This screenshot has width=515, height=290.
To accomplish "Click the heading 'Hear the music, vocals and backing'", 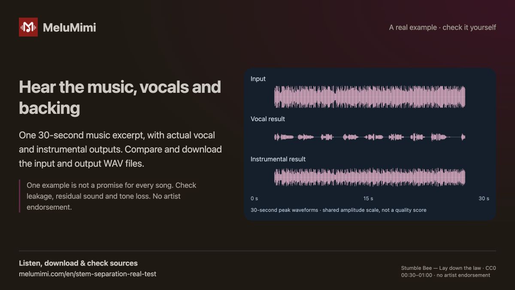I will (120, 98).
